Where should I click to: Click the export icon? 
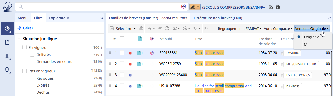(x=149, y=29)
